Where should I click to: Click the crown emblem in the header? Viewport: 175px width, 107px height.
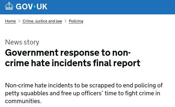click(x=9, y=6)
